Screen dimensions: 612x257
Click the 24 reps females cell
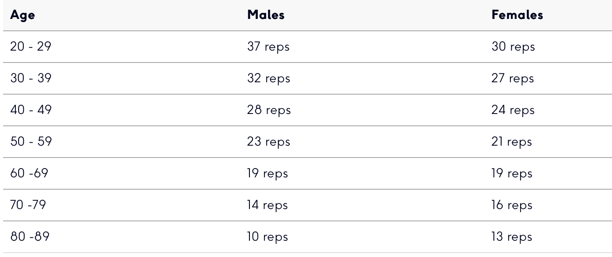click(x=513, y=110)
